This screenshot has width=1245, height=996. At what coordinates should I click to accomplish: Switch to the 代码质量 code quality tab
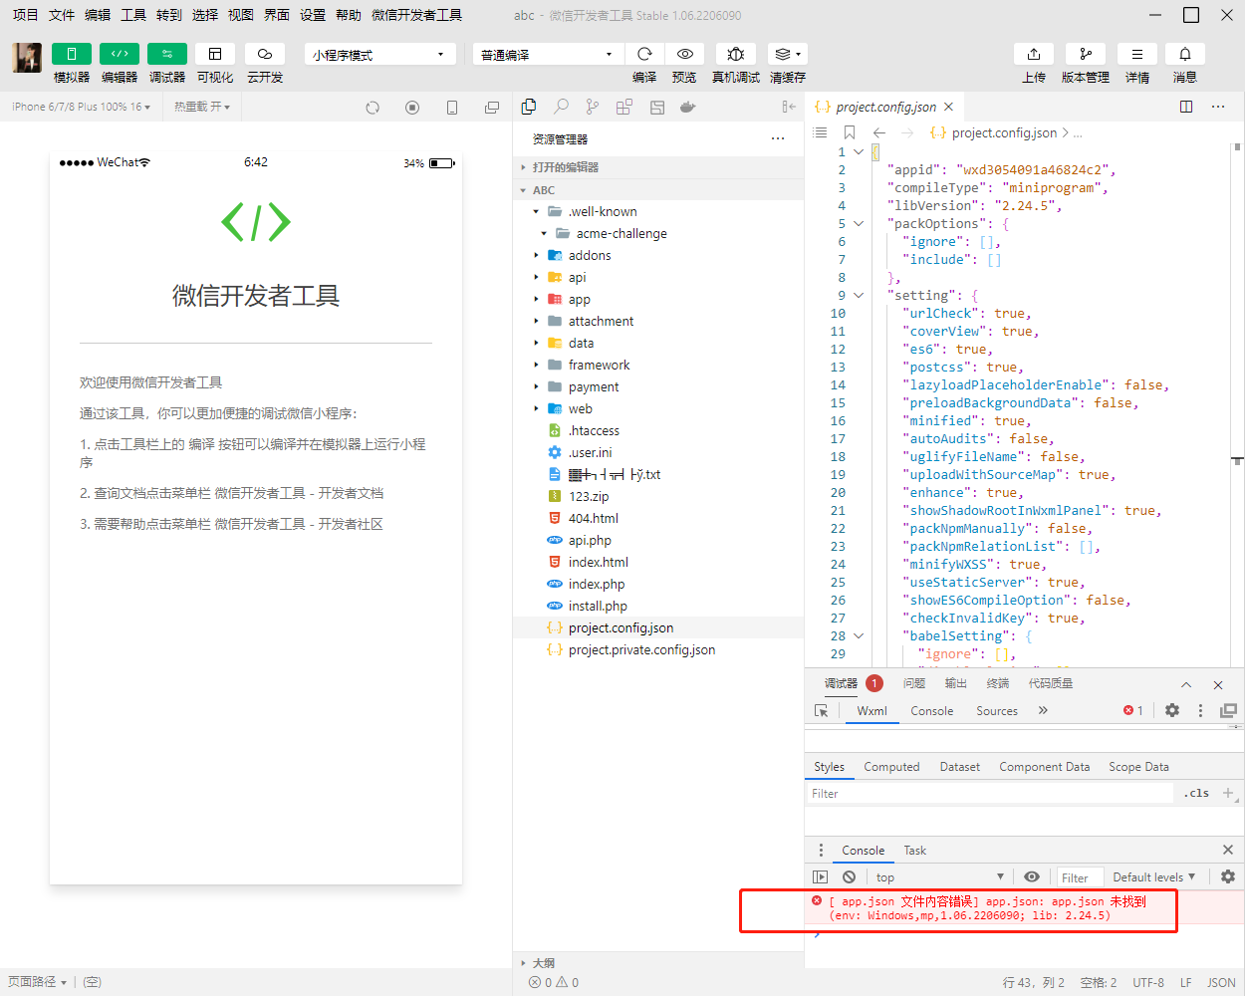[1051, 683]
